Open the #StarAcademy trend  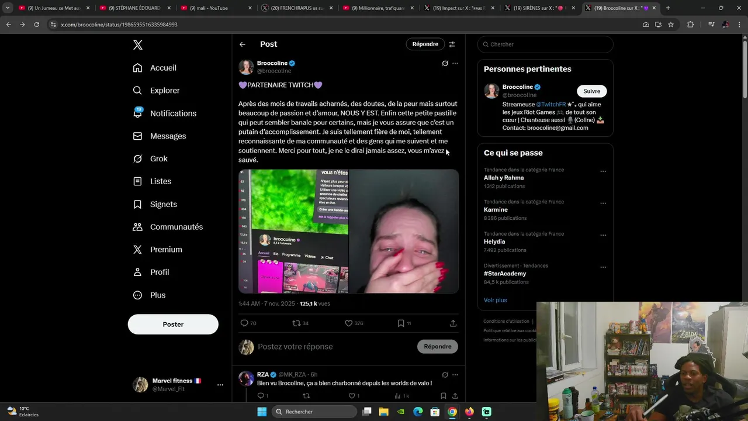(505, 274)
